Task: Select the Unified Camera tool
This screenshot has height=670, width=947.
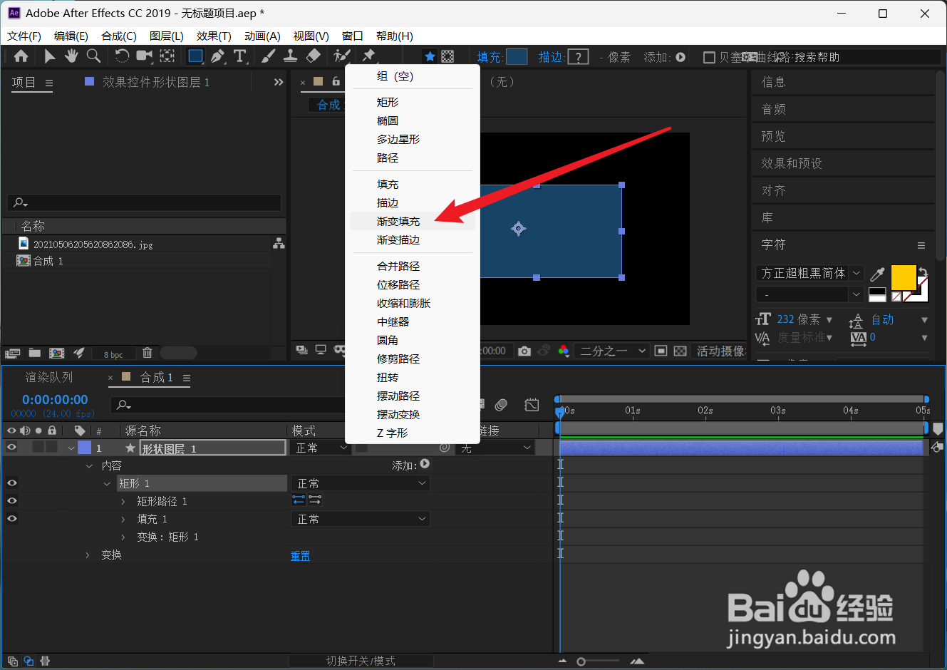Action: pyautogui.click(x=145, y=56)
